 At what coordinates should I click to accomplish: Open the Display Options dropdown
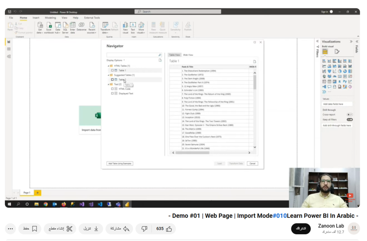116,60
